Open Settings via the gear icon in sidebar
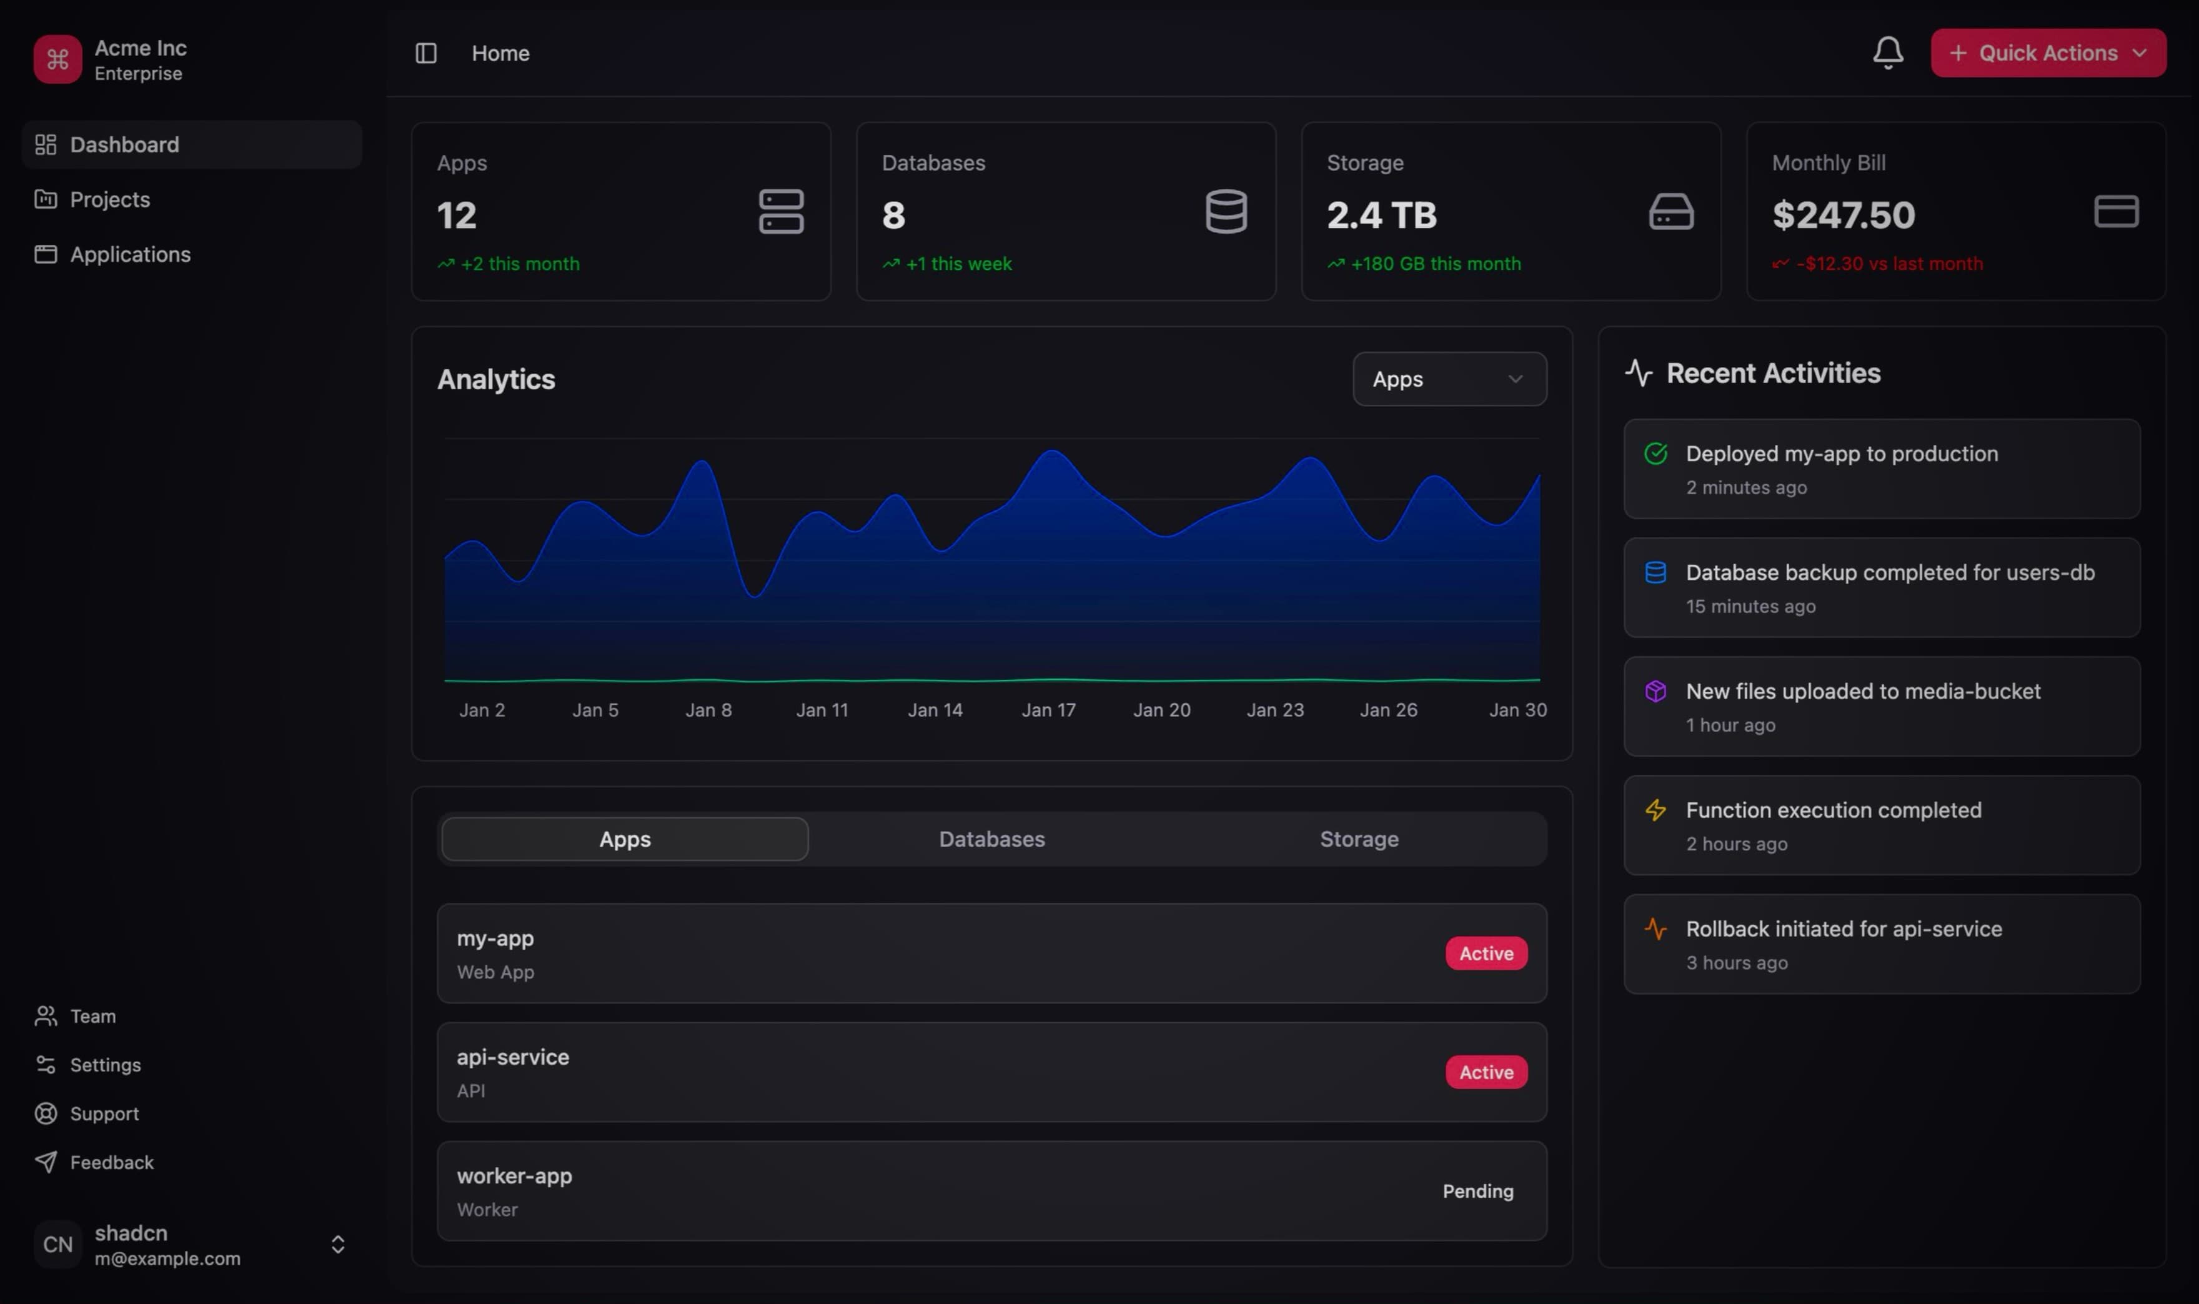The image size is (2199, 1304). [x=46, y=1064]
